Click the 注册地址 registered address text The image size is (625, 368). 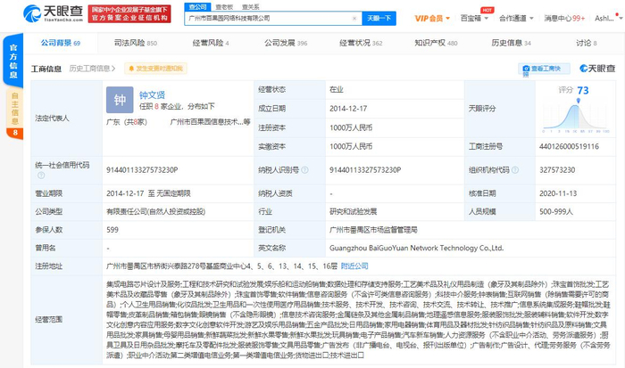coord(221,266)
